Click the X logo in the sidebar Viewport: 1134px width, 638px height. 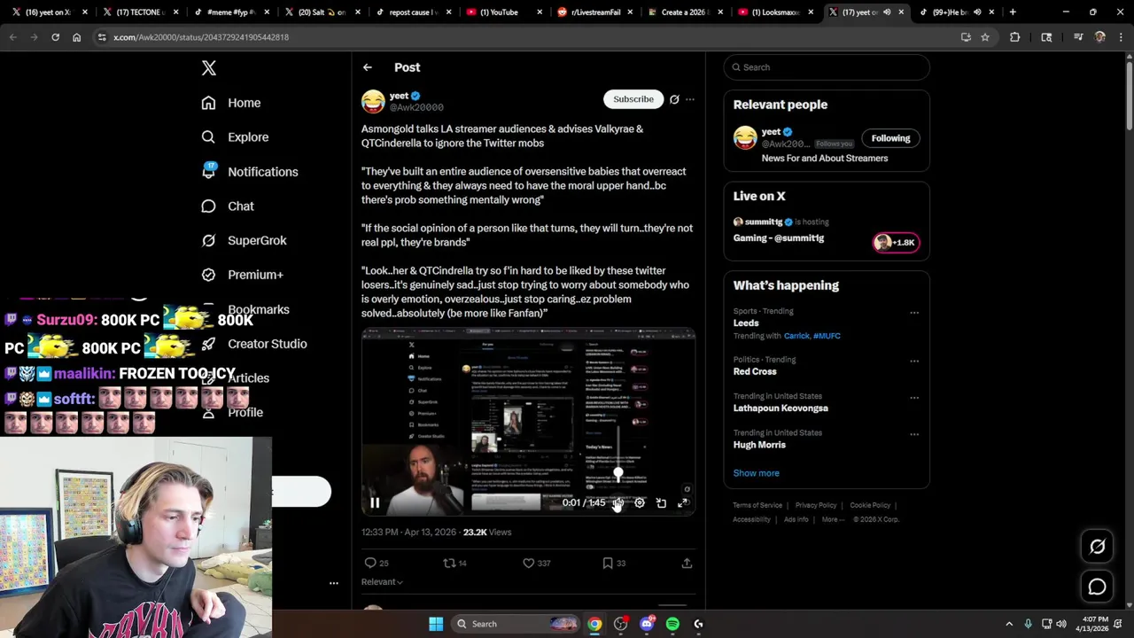(x=208, y=68)
